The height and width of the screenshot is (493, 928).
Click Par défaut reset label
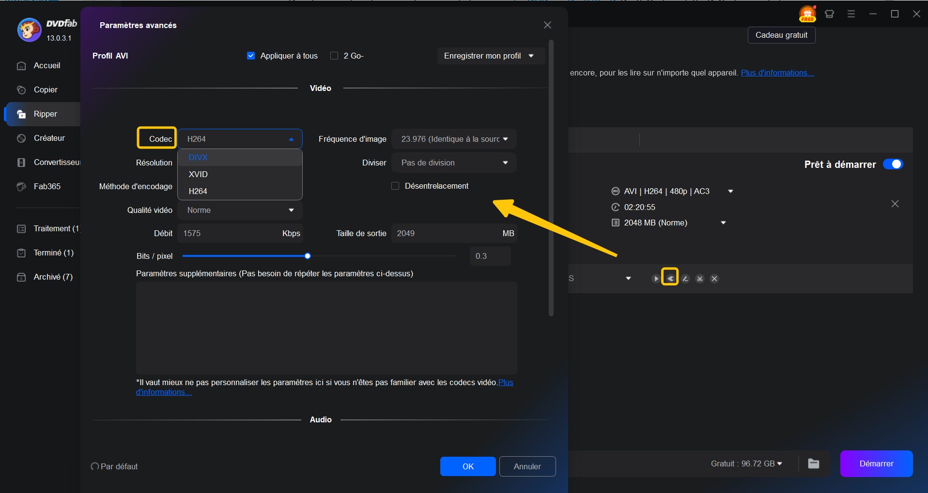click(119, 466)
